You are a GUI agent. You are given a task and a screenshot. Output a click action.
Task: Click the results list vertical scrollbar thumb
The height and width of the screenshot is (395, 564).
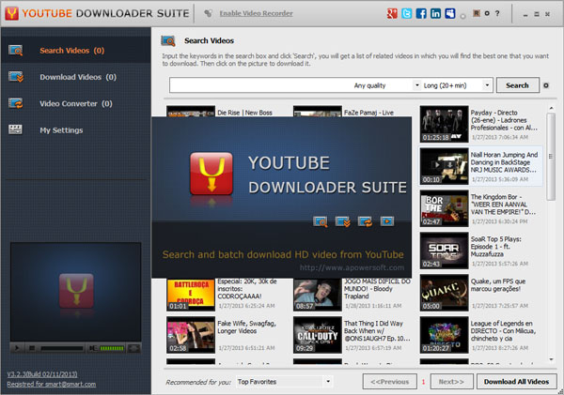pyautogui.click(x=551, y=156)
